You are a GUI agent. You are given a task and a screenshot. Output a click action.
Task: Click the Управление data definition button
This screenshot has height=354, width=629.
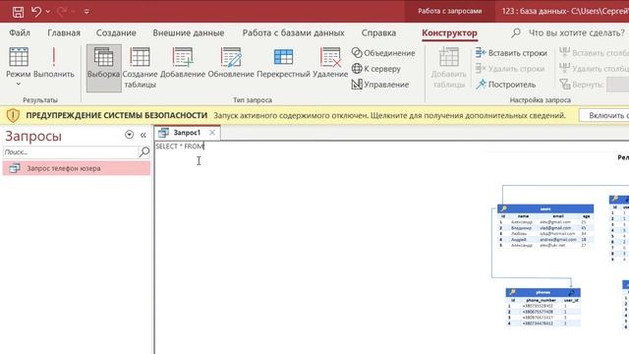pyautogui.click(x=380, y=85)
